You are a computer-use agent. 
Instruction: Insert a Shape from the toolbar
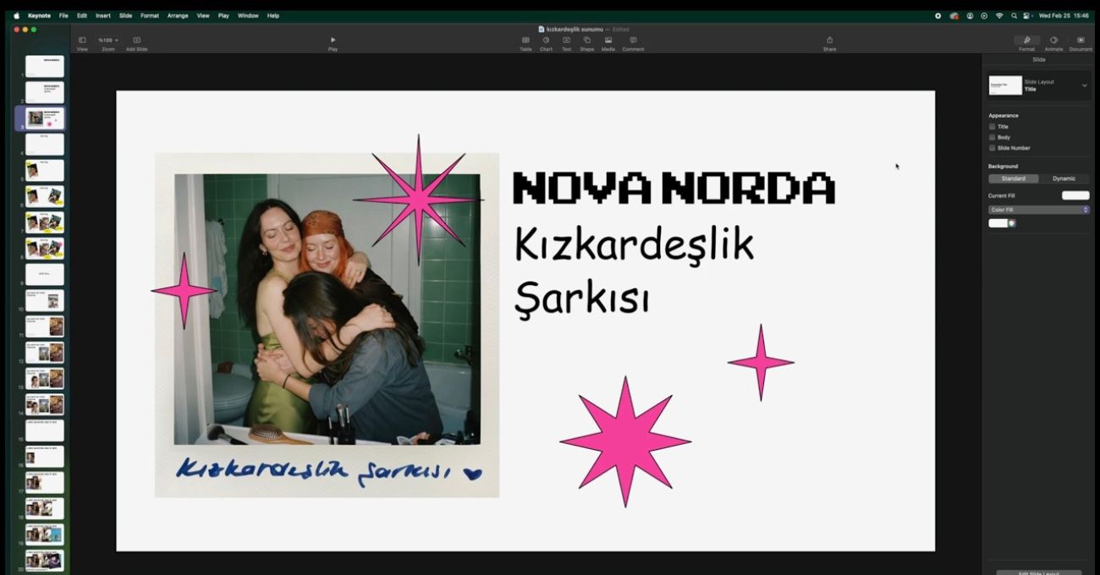point(586,43)
